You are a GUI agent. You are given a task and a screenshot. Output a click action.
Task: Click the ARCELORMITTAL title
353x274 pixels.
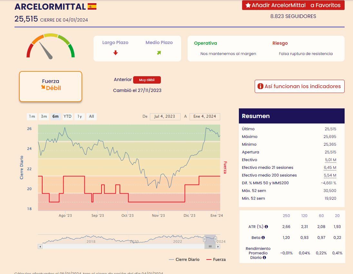click(50, 6)
